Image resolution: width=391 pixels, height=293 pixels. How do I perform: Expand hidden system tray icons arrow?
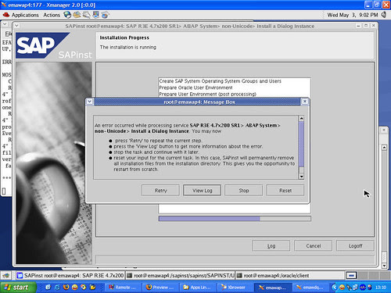[335, 288]
